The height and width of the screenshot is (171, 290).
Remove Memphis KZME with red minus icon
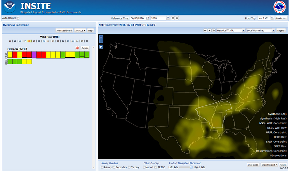[x=77, y=48]
